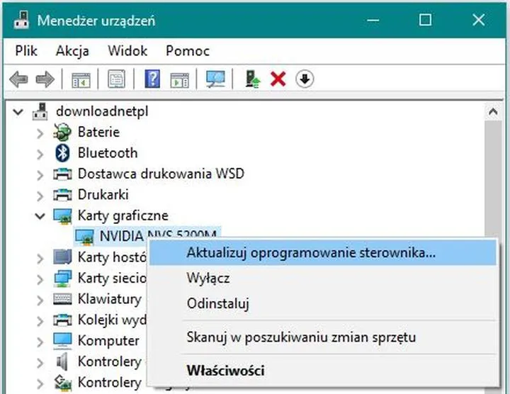The width and height of the screenshot is (510, 394).
Task: Open the Pomoc menu
Action: [188, 51]
